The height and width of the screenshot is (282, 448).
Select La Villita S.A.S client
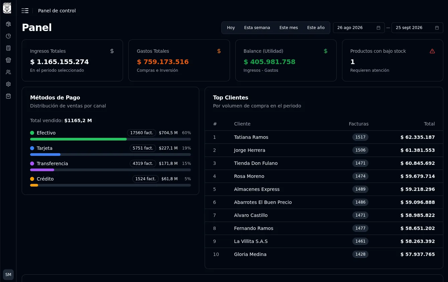pos(251,241)
